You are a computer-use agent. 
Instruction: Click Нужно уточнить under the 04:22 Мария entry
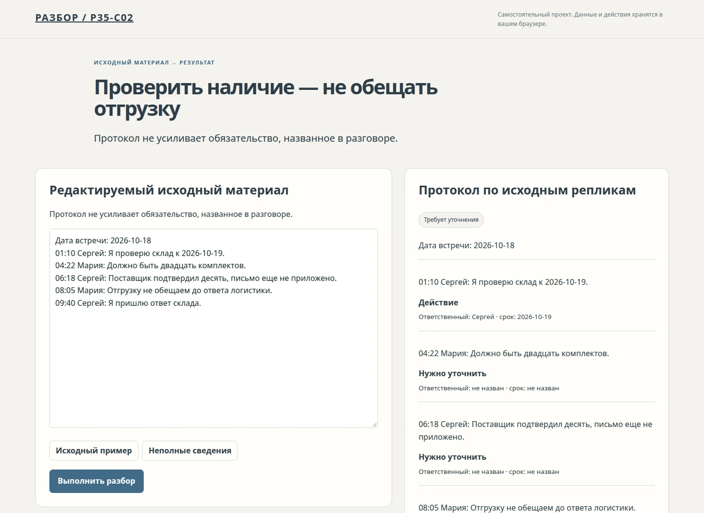point(452,373)
